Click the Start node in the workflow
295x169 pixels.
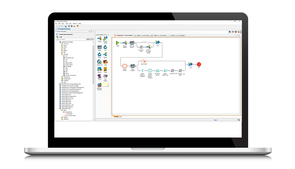(118, 43)
